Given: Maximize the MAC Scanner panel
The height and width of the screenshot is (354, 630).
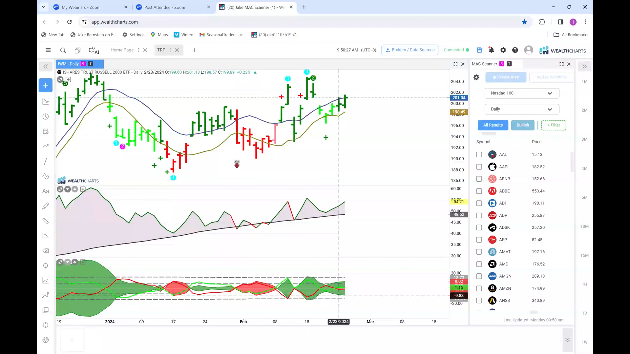Looking at the screenshot, I should click(x=561, y=64).
